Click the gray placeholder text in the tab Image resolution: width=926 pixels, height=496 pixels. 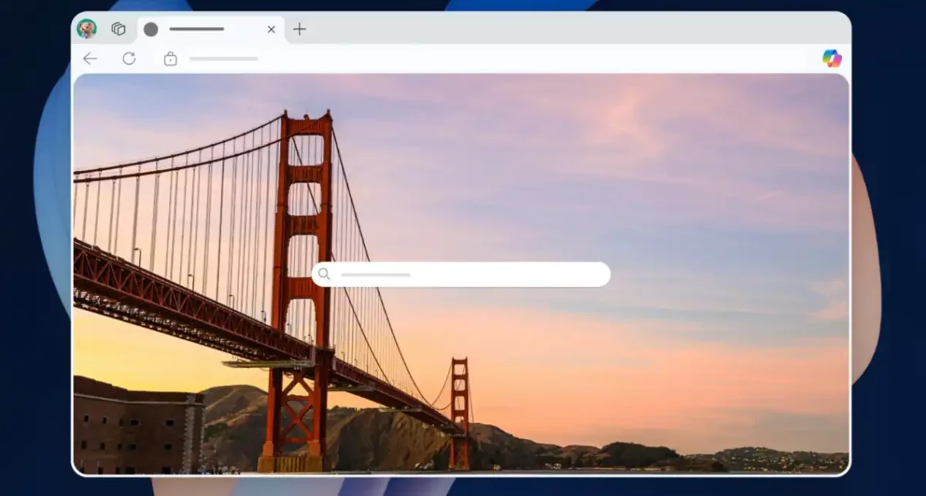tap(199, 29)
